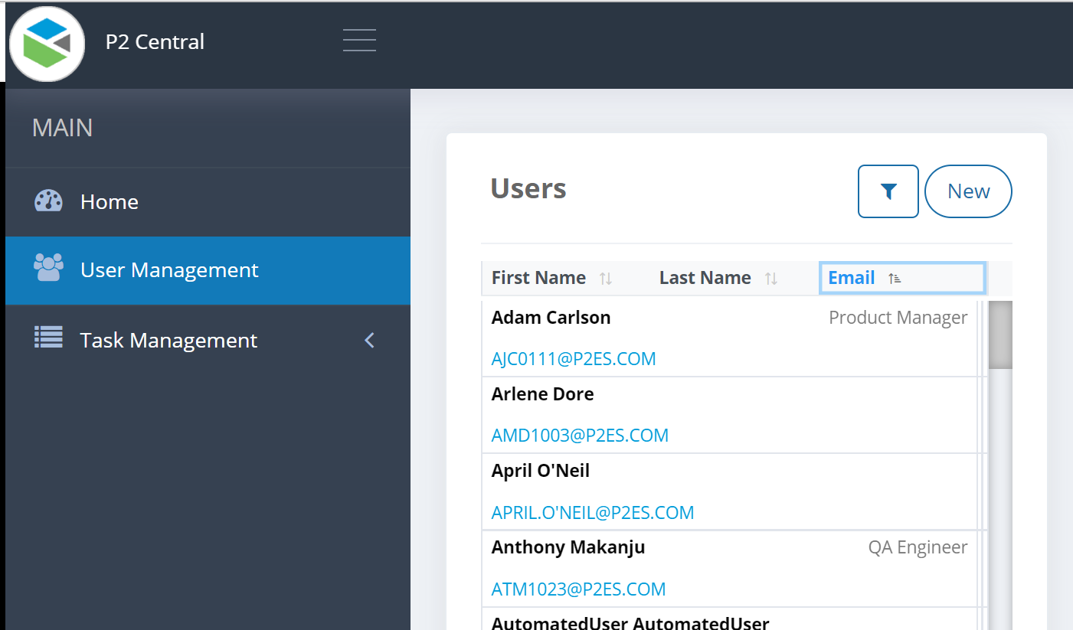Sort by Last Name column arrows
Screen dimensions: 1073x630
(x=771, y=279)
